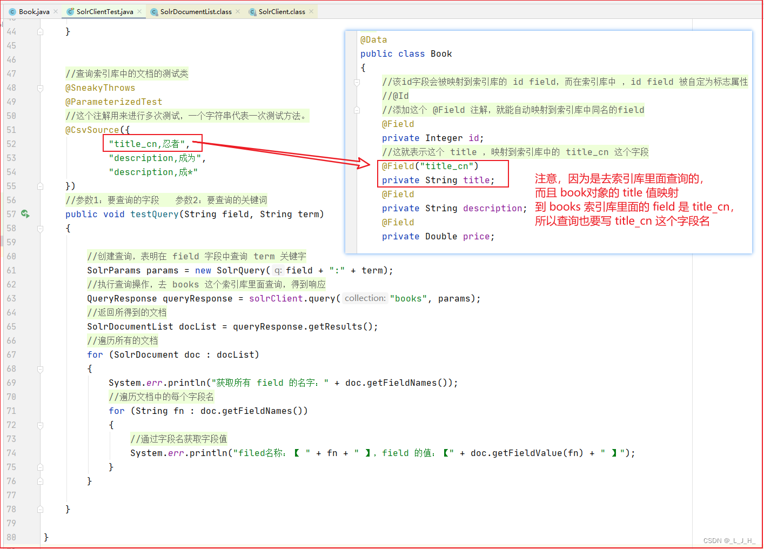Click 'private Double price;' in Book class
Image resolution: width=764 pixels, height=549 pixels.
pyautogui.click(x=438, y=236)
